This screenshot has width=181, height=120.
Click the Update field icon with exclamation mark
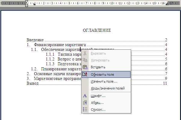pos(85,75)
